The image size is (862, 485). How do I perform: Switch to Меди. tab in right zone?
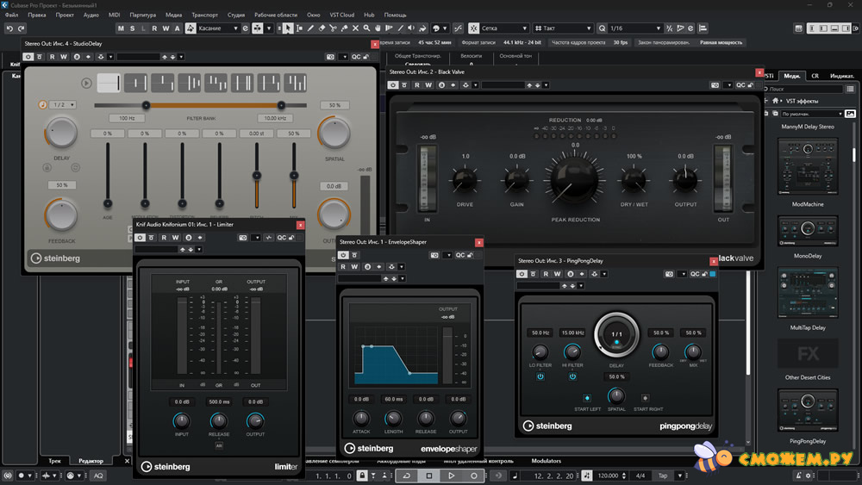[x=791, y=76]
